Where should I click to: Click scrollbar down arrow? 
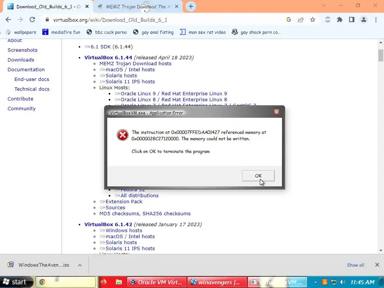coord(381,250)
